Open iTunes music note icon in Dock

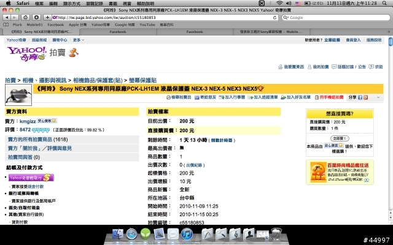(187, 234)
